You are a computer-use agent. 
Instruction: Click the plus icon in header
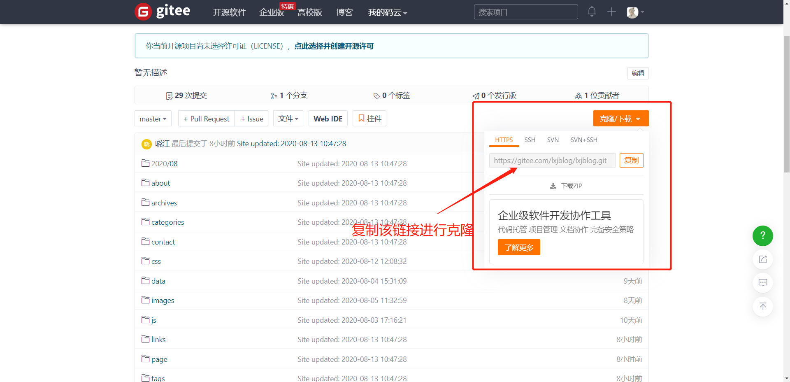coord(611,12)
